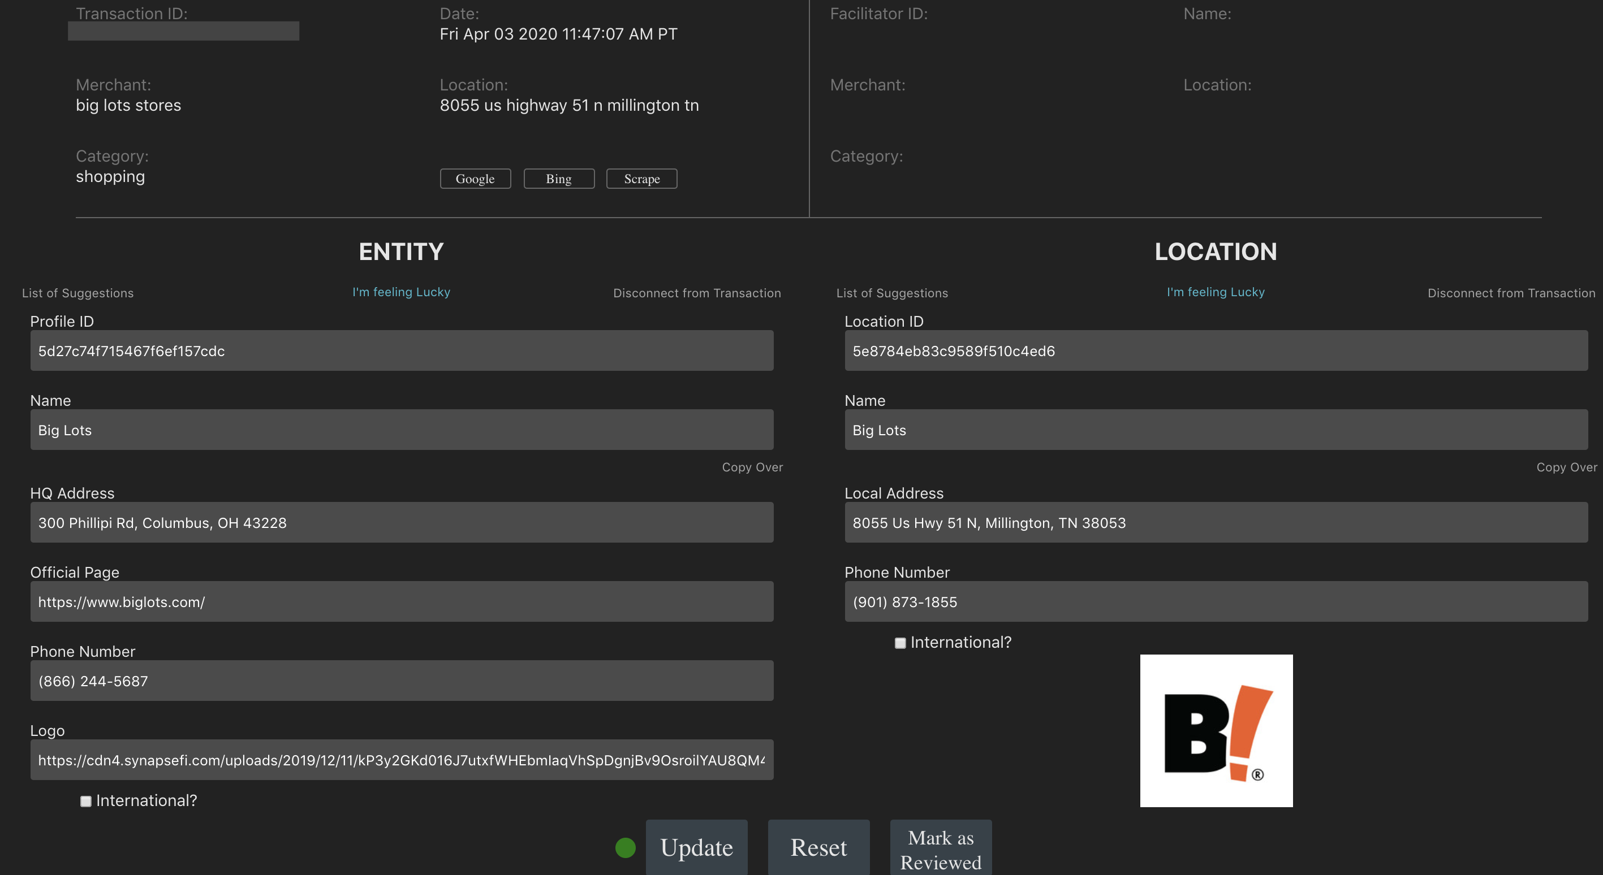Screen dimensions: 1603x875
Task: Focus the Official Page field
Action: coord(402,601)
